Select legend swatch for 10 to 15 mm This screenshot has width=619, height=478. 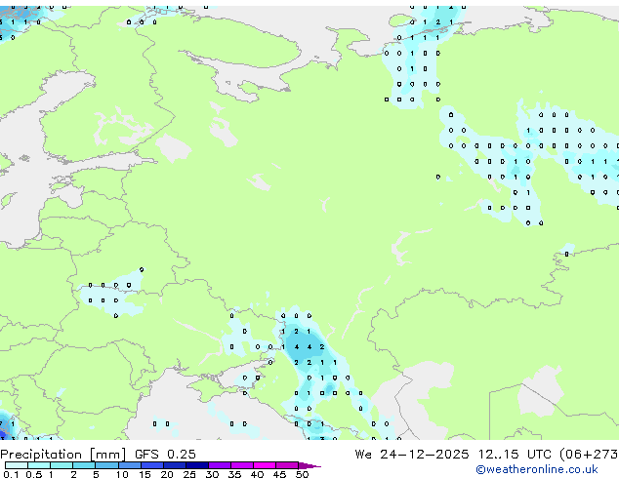(129, 465)
